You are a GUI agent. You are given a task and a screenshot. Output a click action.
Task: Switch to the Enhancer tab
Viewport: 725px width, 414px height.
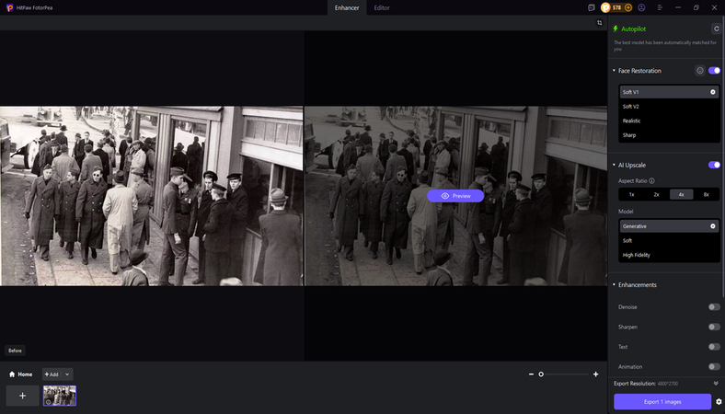click(x=347, y=8)
